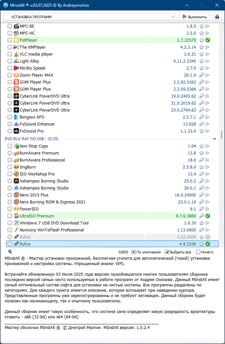Tick the VLC media player checkbox
225x344 pixels.
(10, 54)
